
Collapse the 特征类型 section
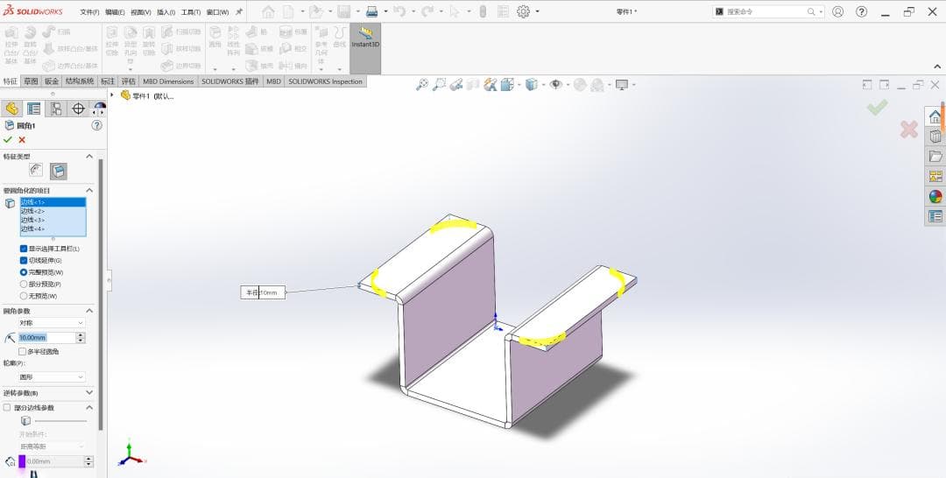[x=89, y=156]
